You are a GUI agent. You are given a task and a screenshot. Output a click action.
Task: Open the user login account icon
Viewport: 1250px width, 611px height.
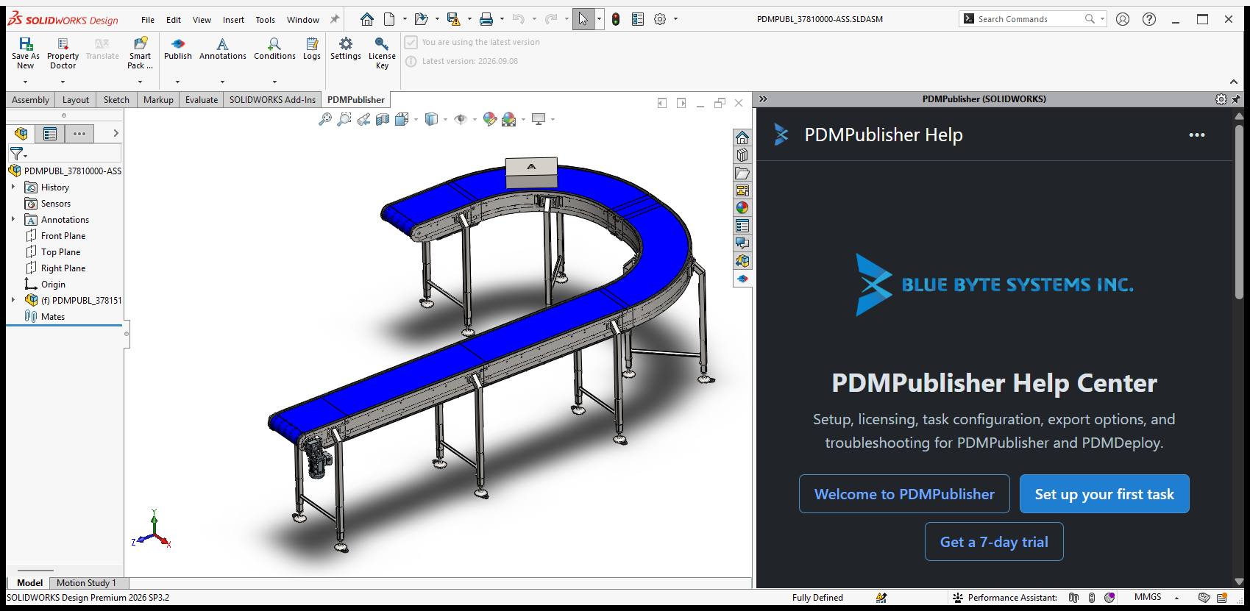1123,19
